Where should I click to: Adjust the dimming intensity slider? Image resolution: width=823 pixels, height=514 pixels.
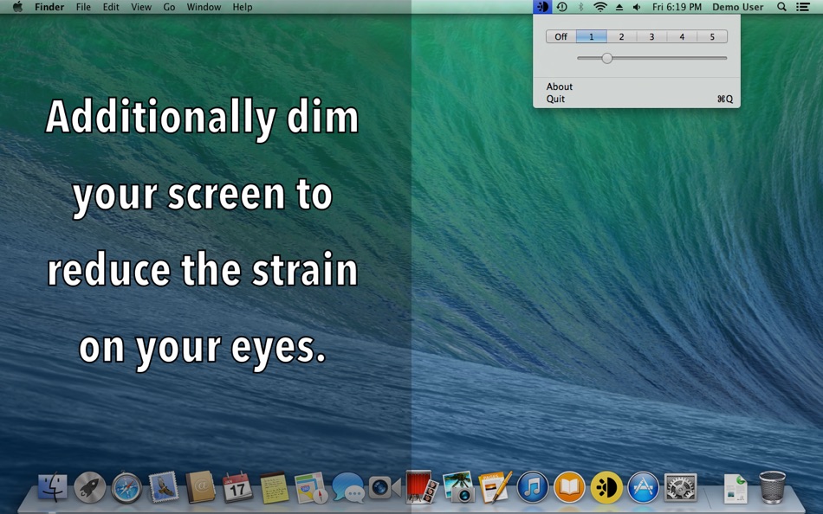click(x=607, y=58)
